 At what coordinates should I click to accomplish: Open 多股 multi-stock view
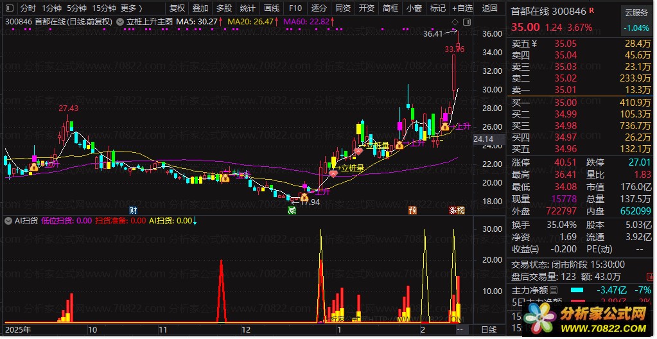pos(224,8)
